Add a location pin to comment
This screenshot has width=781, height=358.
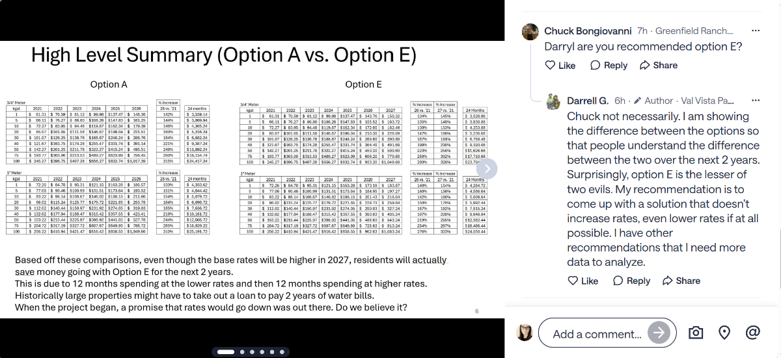click(724, 333)
